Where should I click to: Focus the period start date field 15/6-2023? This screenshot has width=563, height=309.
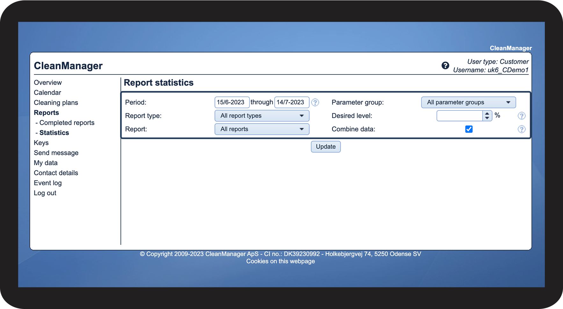click(232, 102)
